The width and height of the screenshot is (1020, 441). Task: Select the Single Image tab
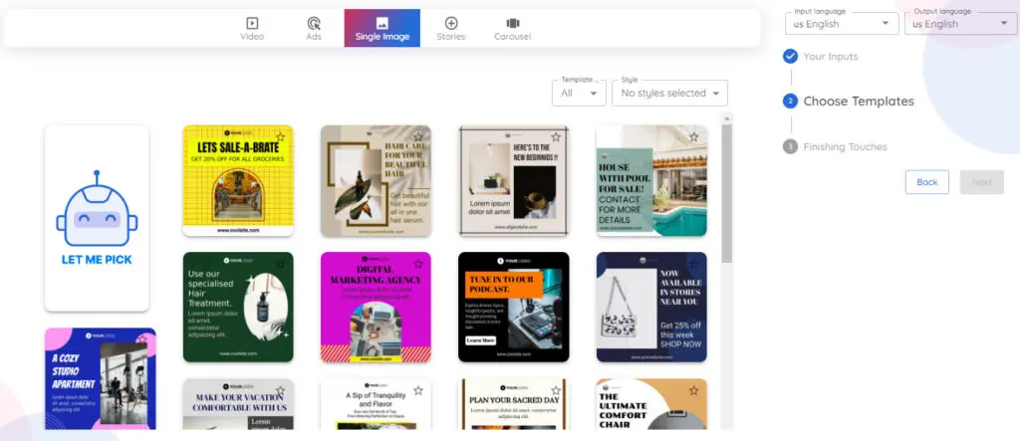[382, 28]
